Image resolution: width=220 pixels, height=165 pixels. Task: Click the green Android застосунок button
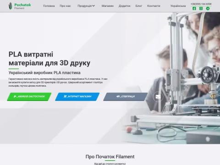(x=29, y=97)
